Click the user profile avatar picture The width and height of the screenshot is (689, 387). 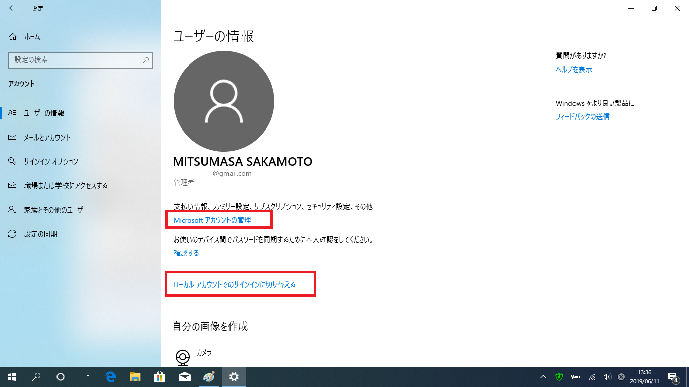[x=223, y=101]
